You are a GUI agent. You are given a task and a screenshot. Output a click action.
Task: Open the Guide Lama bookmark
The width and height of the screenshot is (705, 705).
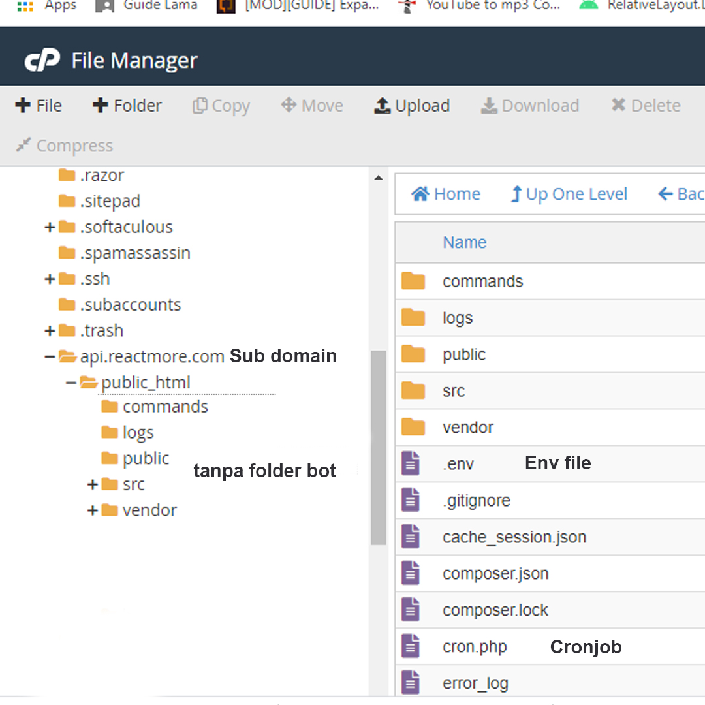tap(147, 6)
